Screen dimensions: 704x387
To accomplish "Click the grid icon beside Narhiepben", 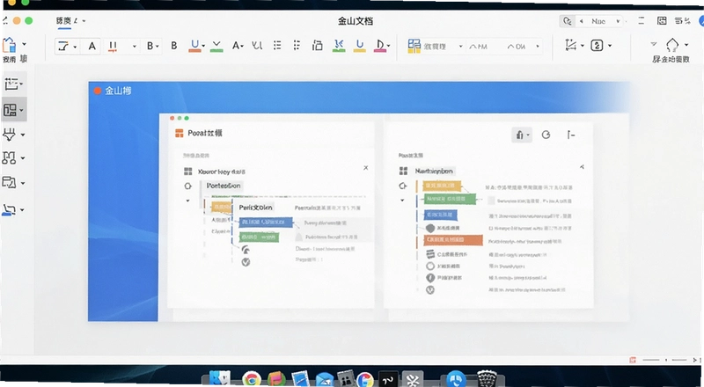I will point(403,171).
